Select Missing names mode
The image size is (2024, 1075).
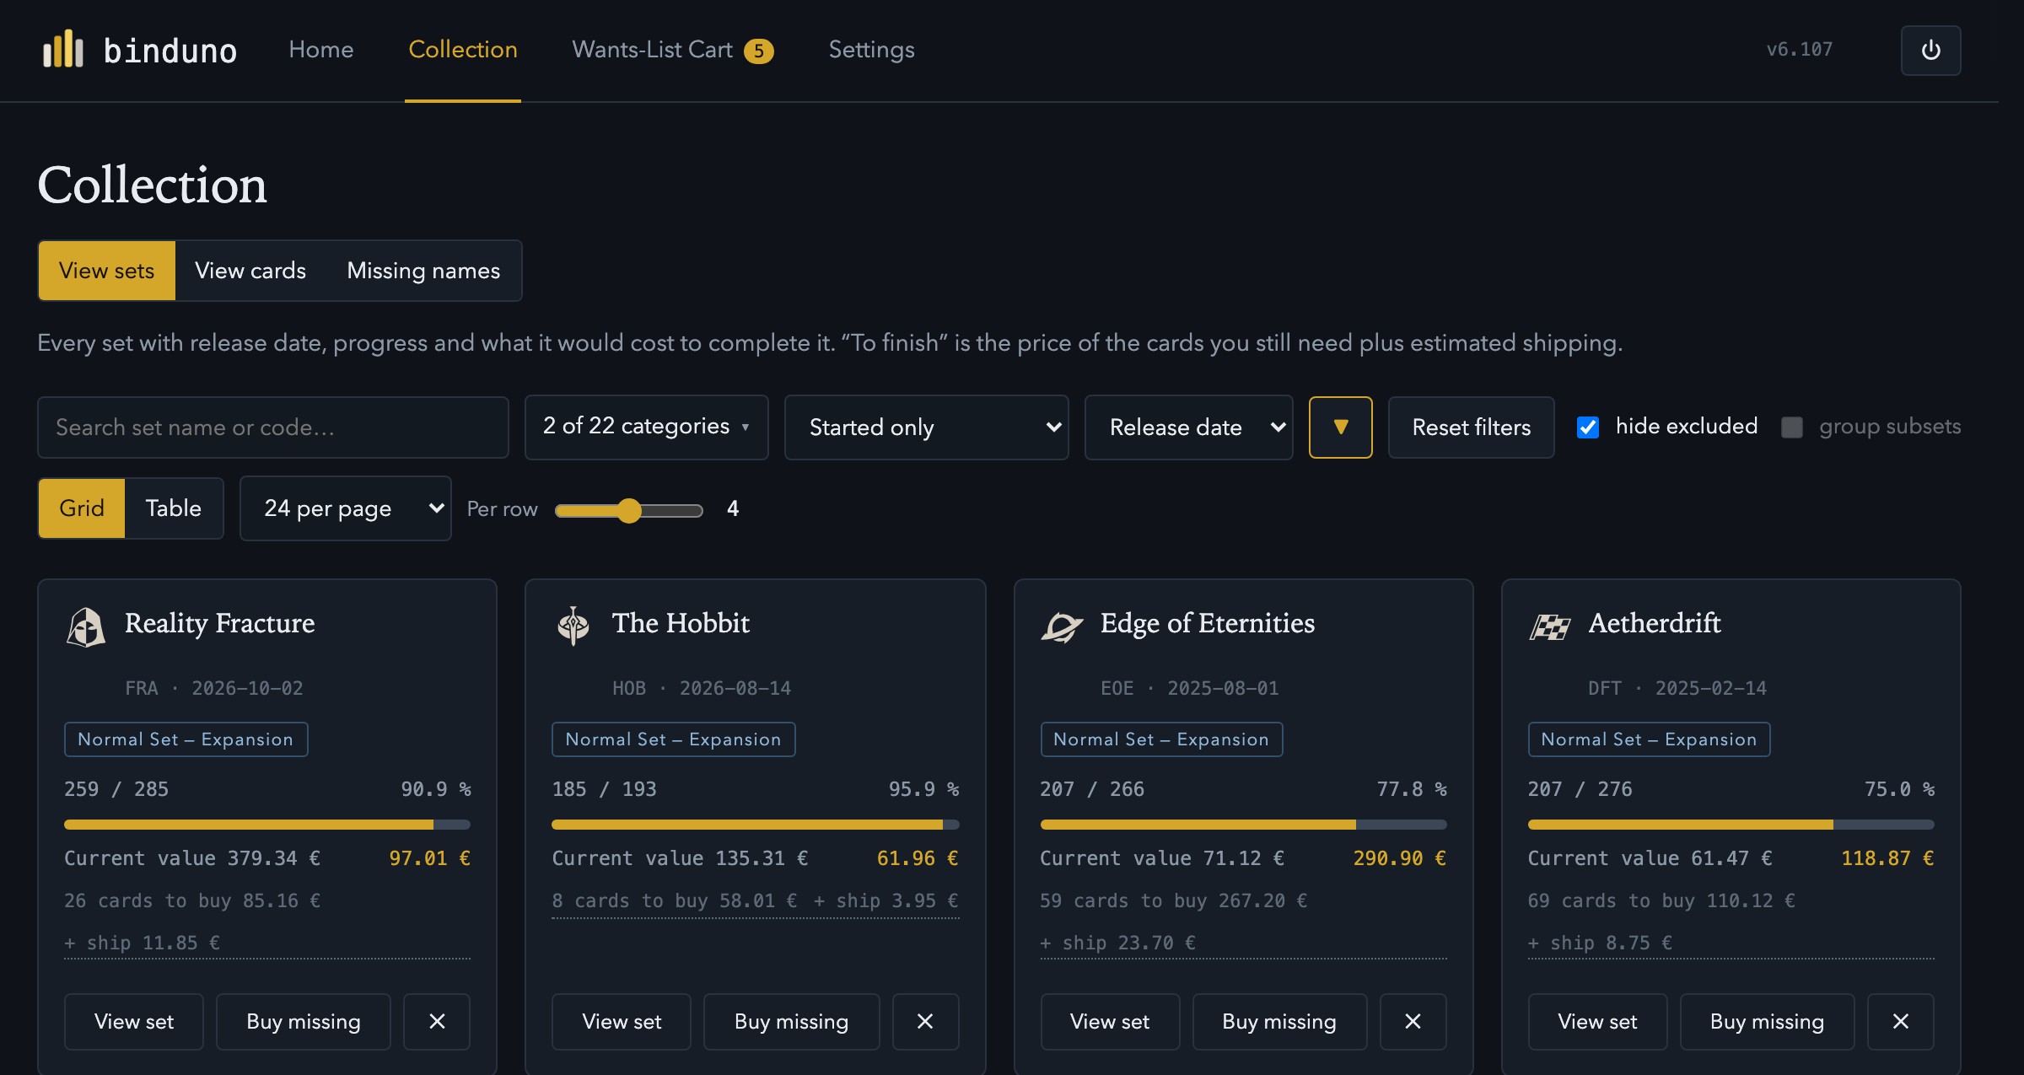(x=423, y=271)
